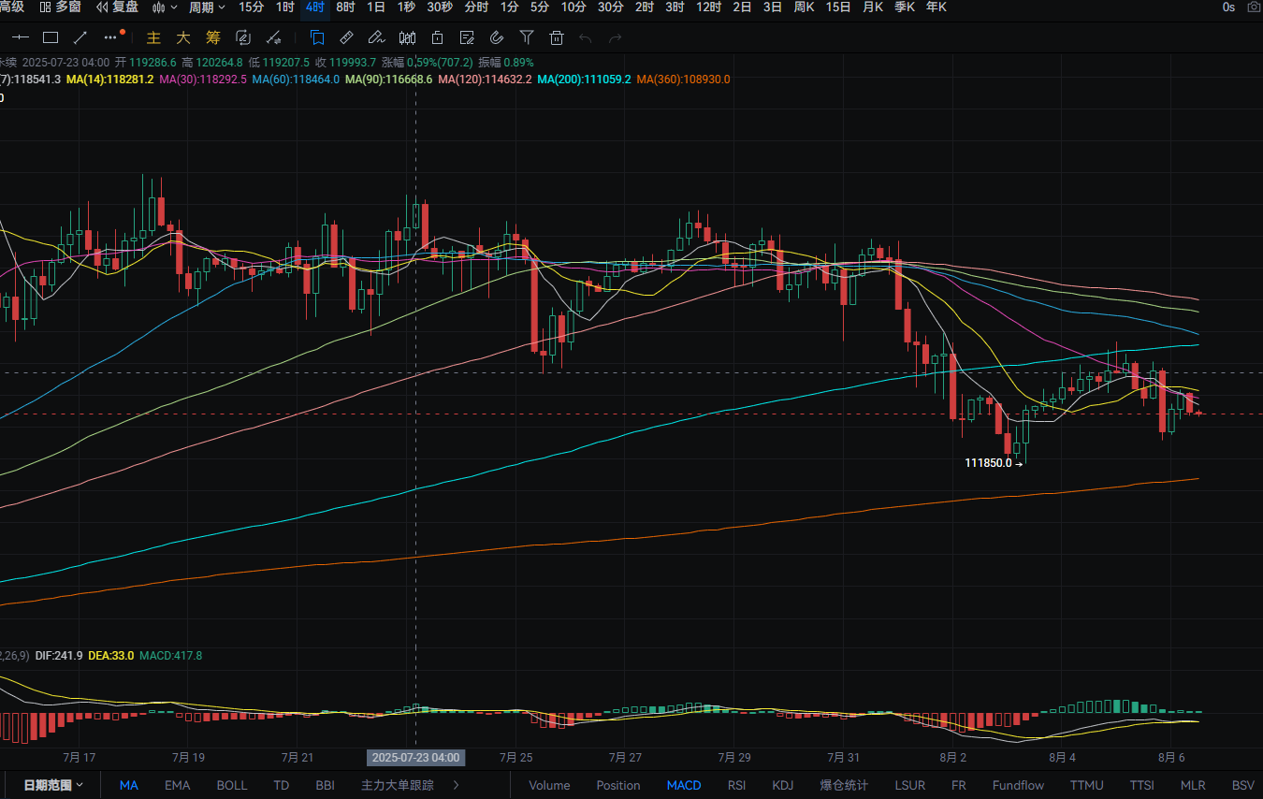1263x799 pixels.
Task: Open 多窗 multi-window layout
Action: click(x=60, y=7)
